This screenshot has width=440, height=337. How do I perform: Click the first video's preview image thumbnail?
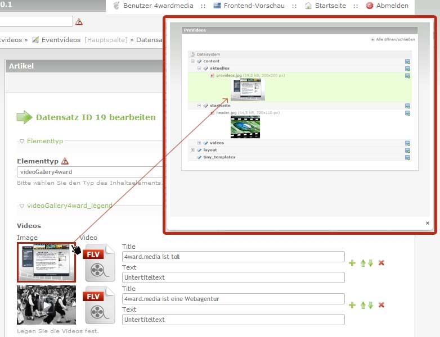(x=46, y=262)
